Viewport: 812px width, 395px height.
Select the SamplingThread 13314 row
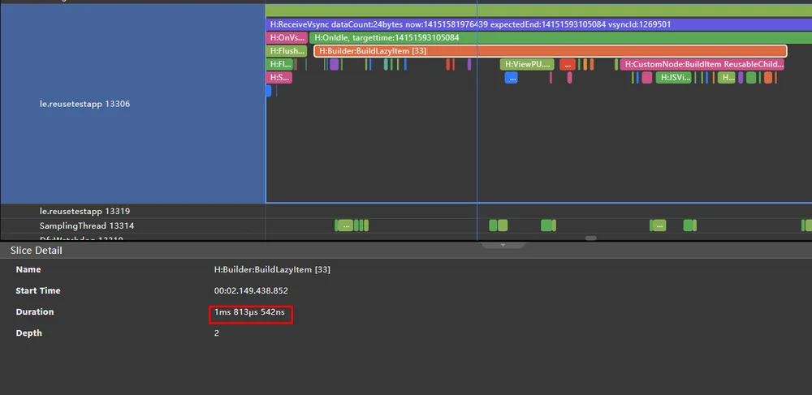point(132,226)
